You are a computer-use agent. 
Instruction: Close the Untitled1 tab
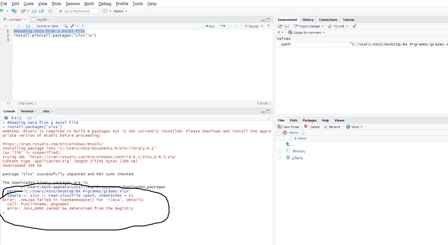(25, 20)
